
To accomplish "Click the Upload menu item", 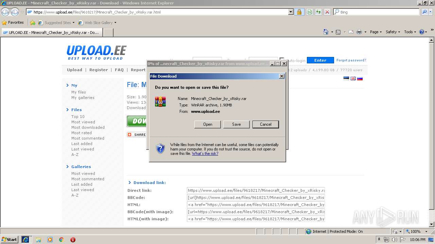I will coord(74,70).
